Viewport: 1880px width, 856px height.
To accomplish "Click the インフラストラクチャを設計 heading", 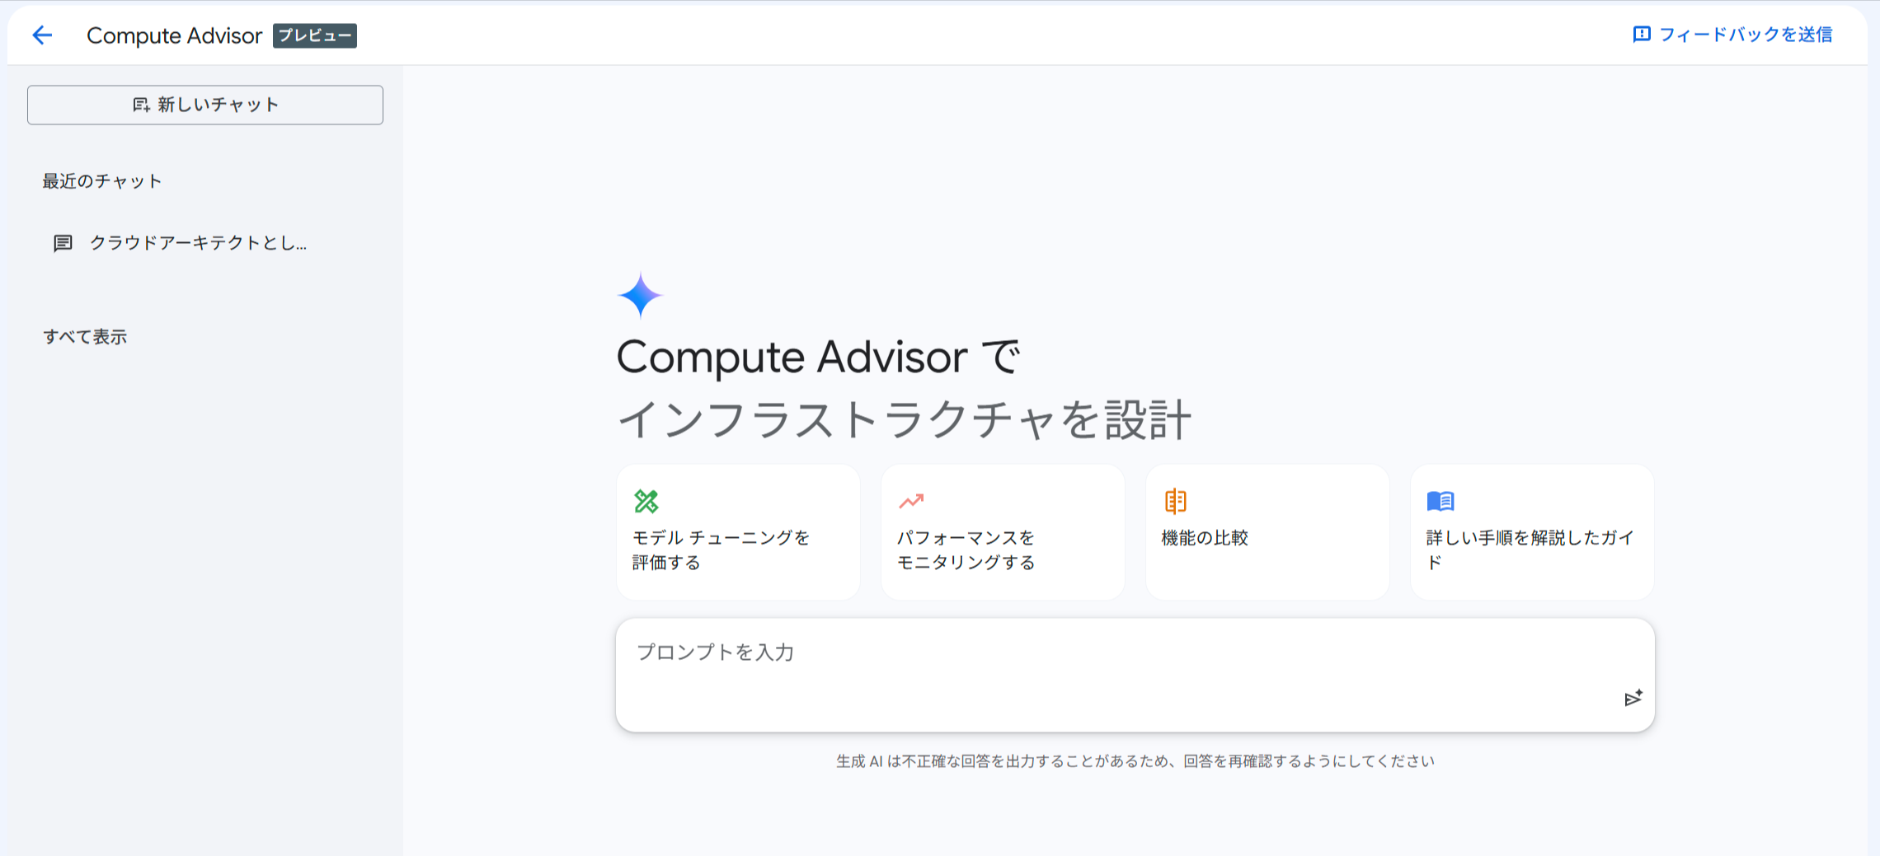I will [x=905, y=419].
